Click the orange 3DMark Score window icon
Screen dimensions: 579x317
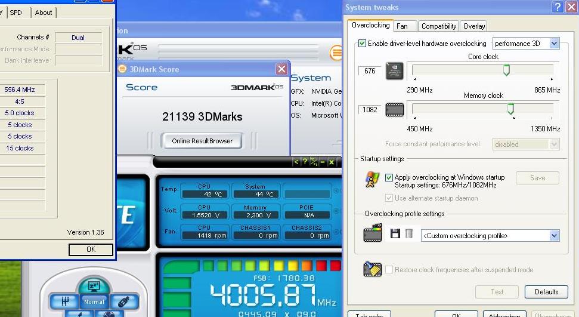click(123, 69)
